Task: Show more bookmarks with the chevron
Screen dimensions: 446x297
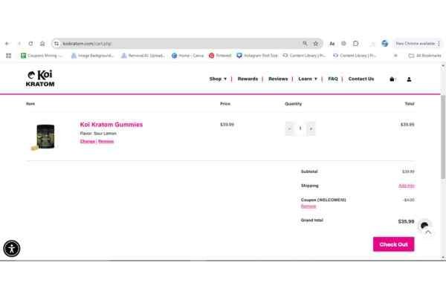Action: click(x=395, y=56)
